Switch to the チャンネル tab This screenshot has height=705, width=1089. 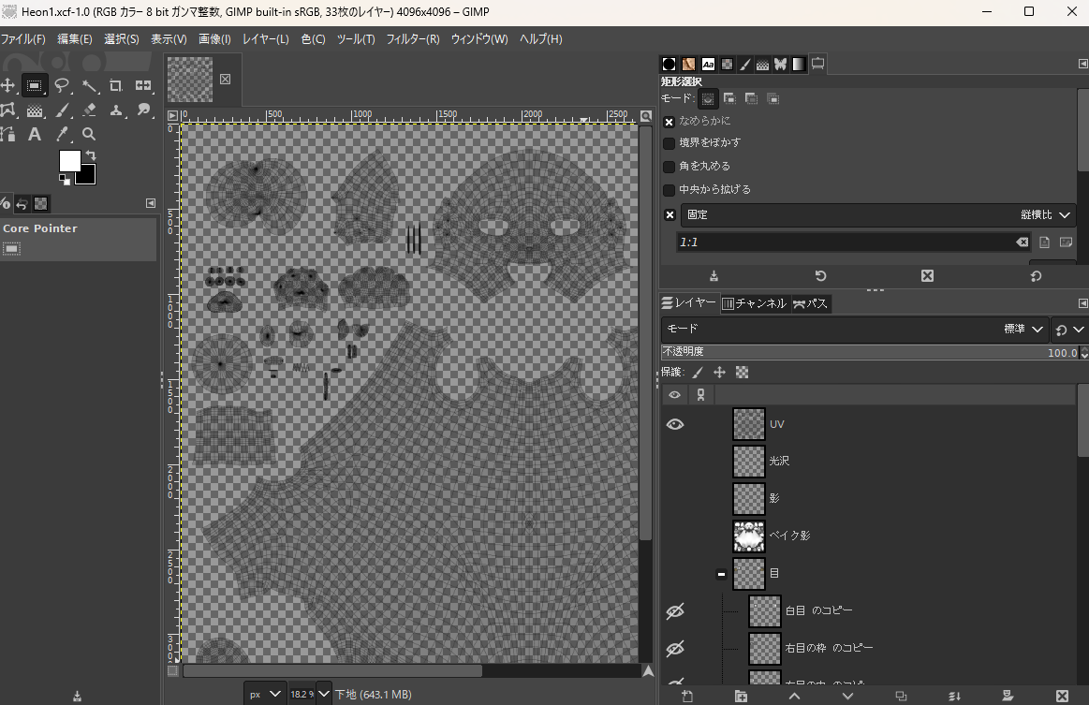754,303
